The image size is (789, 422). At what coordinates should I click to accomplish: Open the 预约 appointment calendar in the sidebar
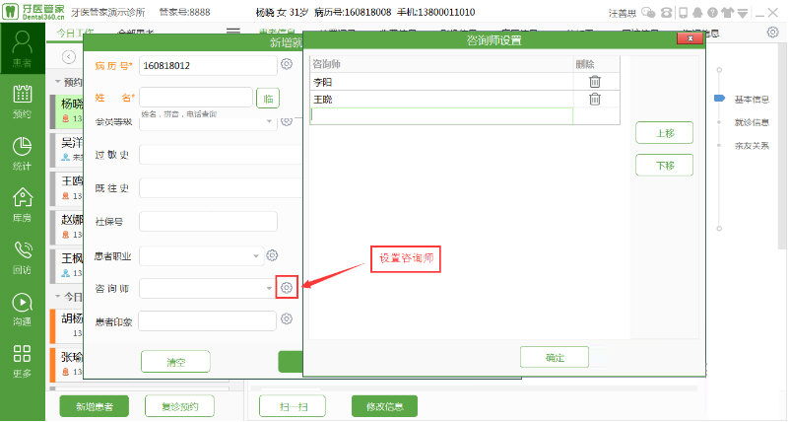(x=22, y=102)
